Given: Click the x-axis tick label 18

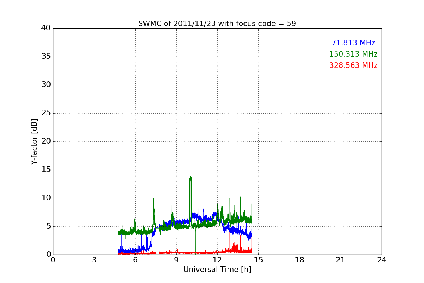Looking at the screenshot, I should pos(300,260).
